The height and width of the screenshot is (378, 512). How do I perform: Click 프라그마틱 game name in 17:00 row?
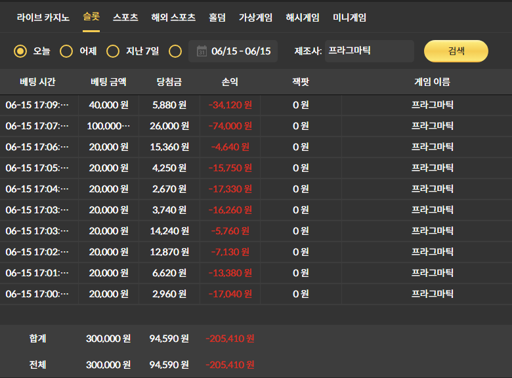click(432, 294)
